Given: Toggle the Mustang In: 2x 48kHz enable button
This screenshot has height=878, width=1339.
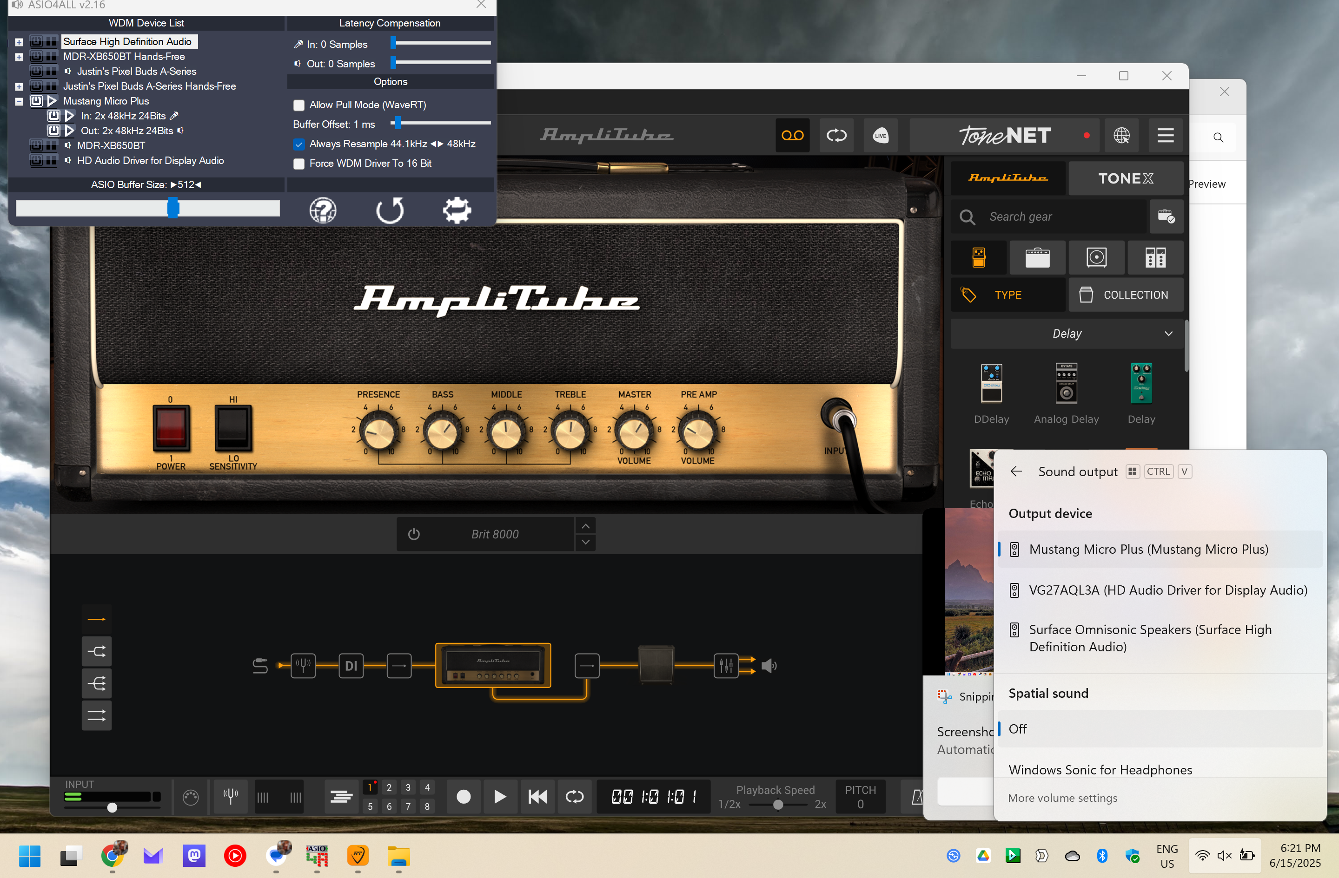Looking at the screenshot, I should tap(53, 116).
